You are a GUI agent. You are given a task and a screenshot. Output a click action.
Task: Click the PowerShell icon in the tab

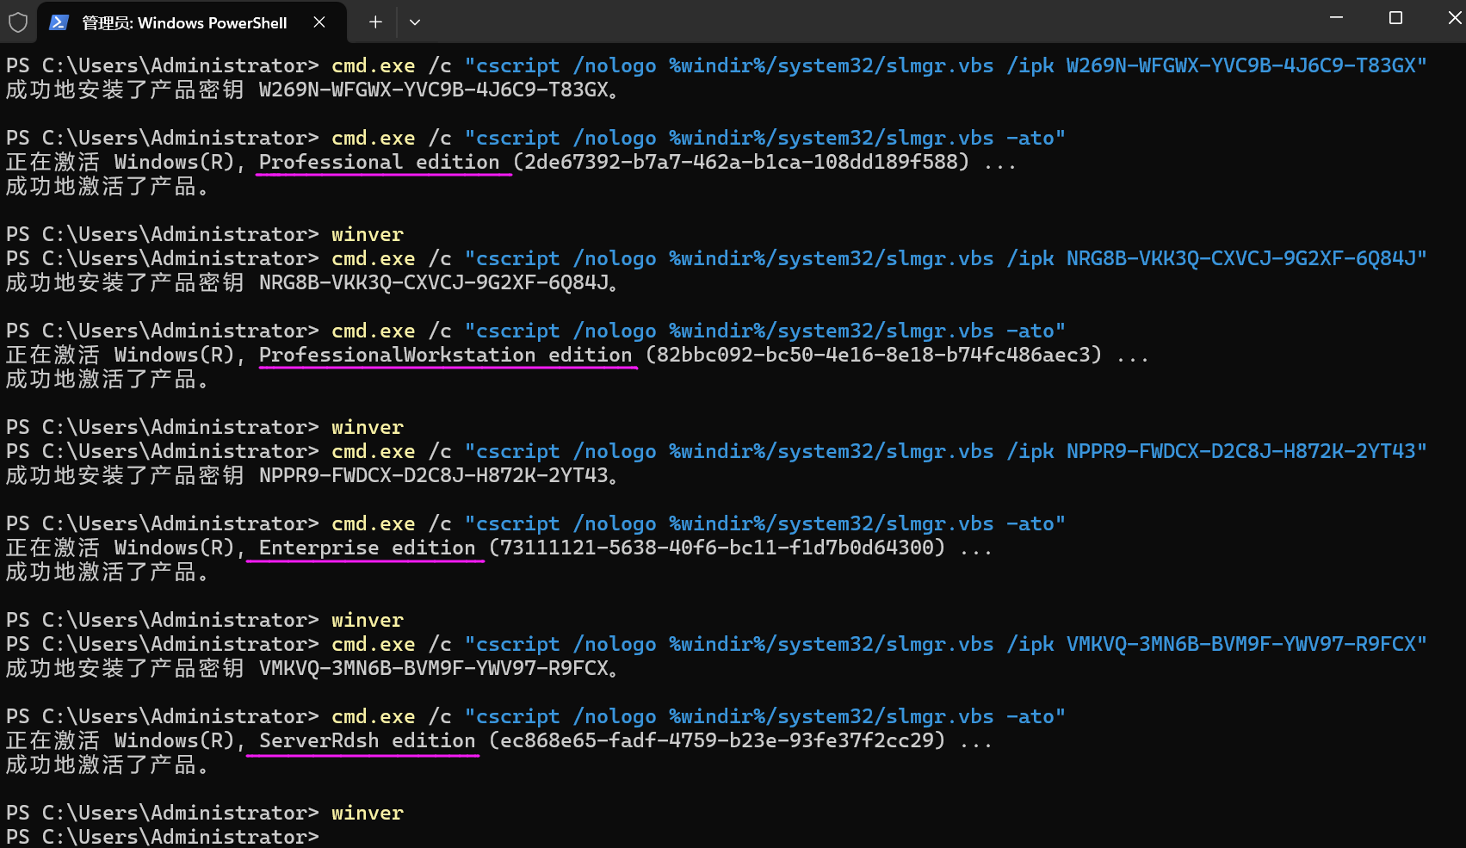59,22
